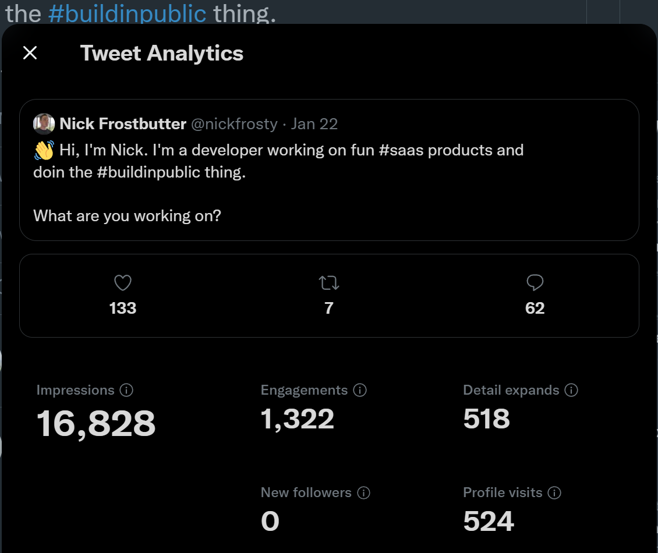Click the like count number 133

122,308
